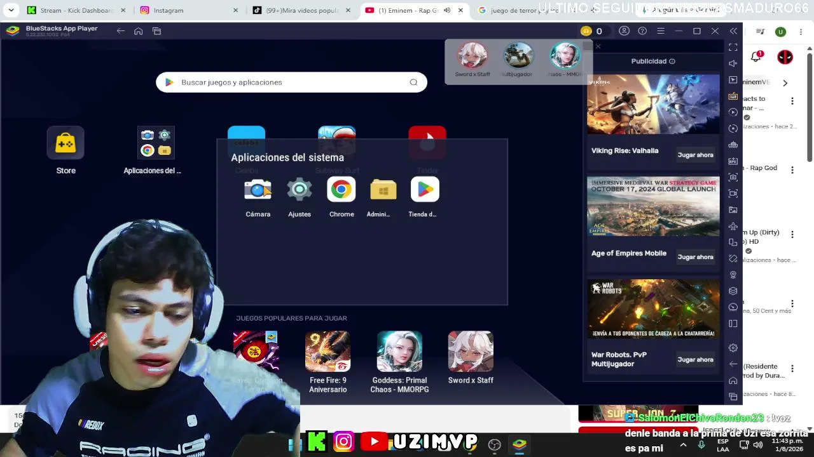The width and height of the screenshot is (814, 457).
Task: Open options menu for Rap God video
Action: 792,170
